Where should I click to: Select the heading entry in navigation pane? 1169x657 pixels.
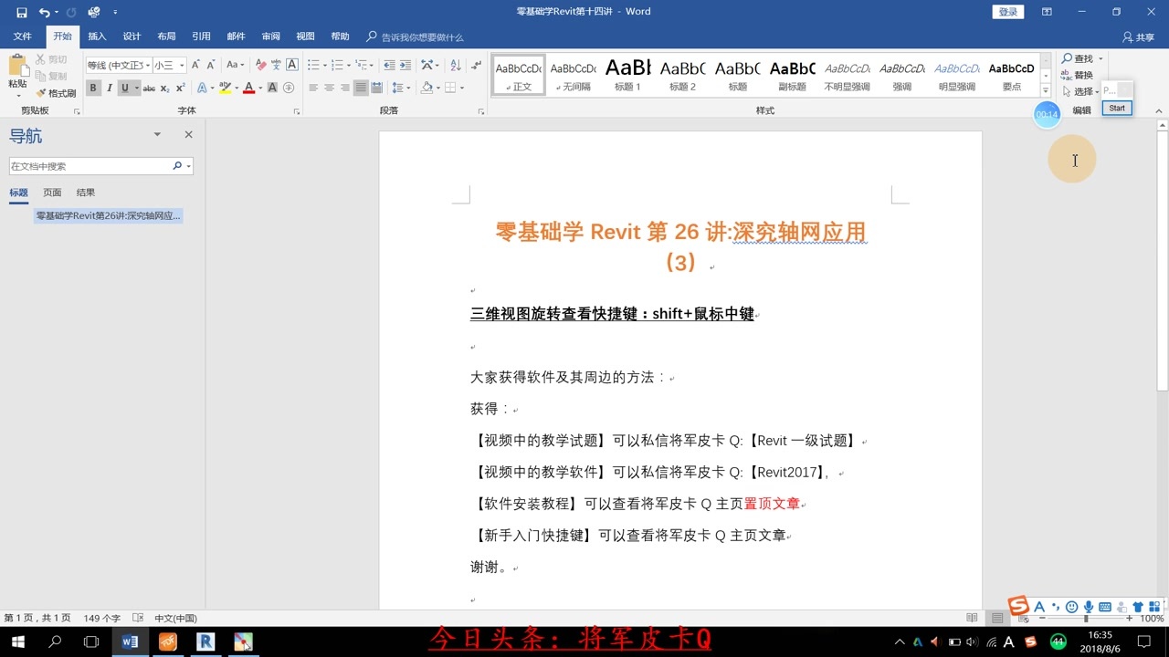[x=108, y=216]
